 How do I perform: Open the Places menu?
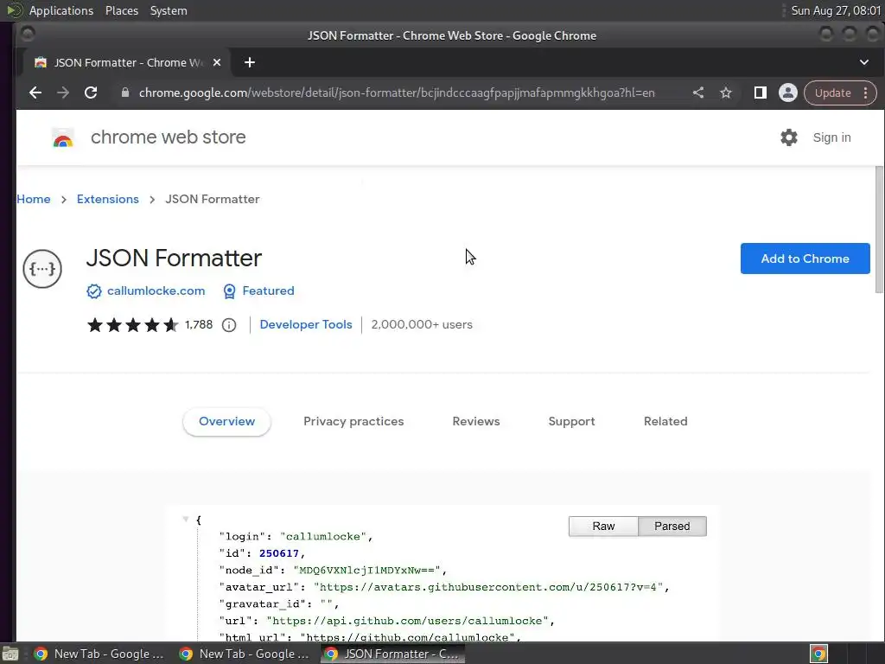[x=121, y=10]
